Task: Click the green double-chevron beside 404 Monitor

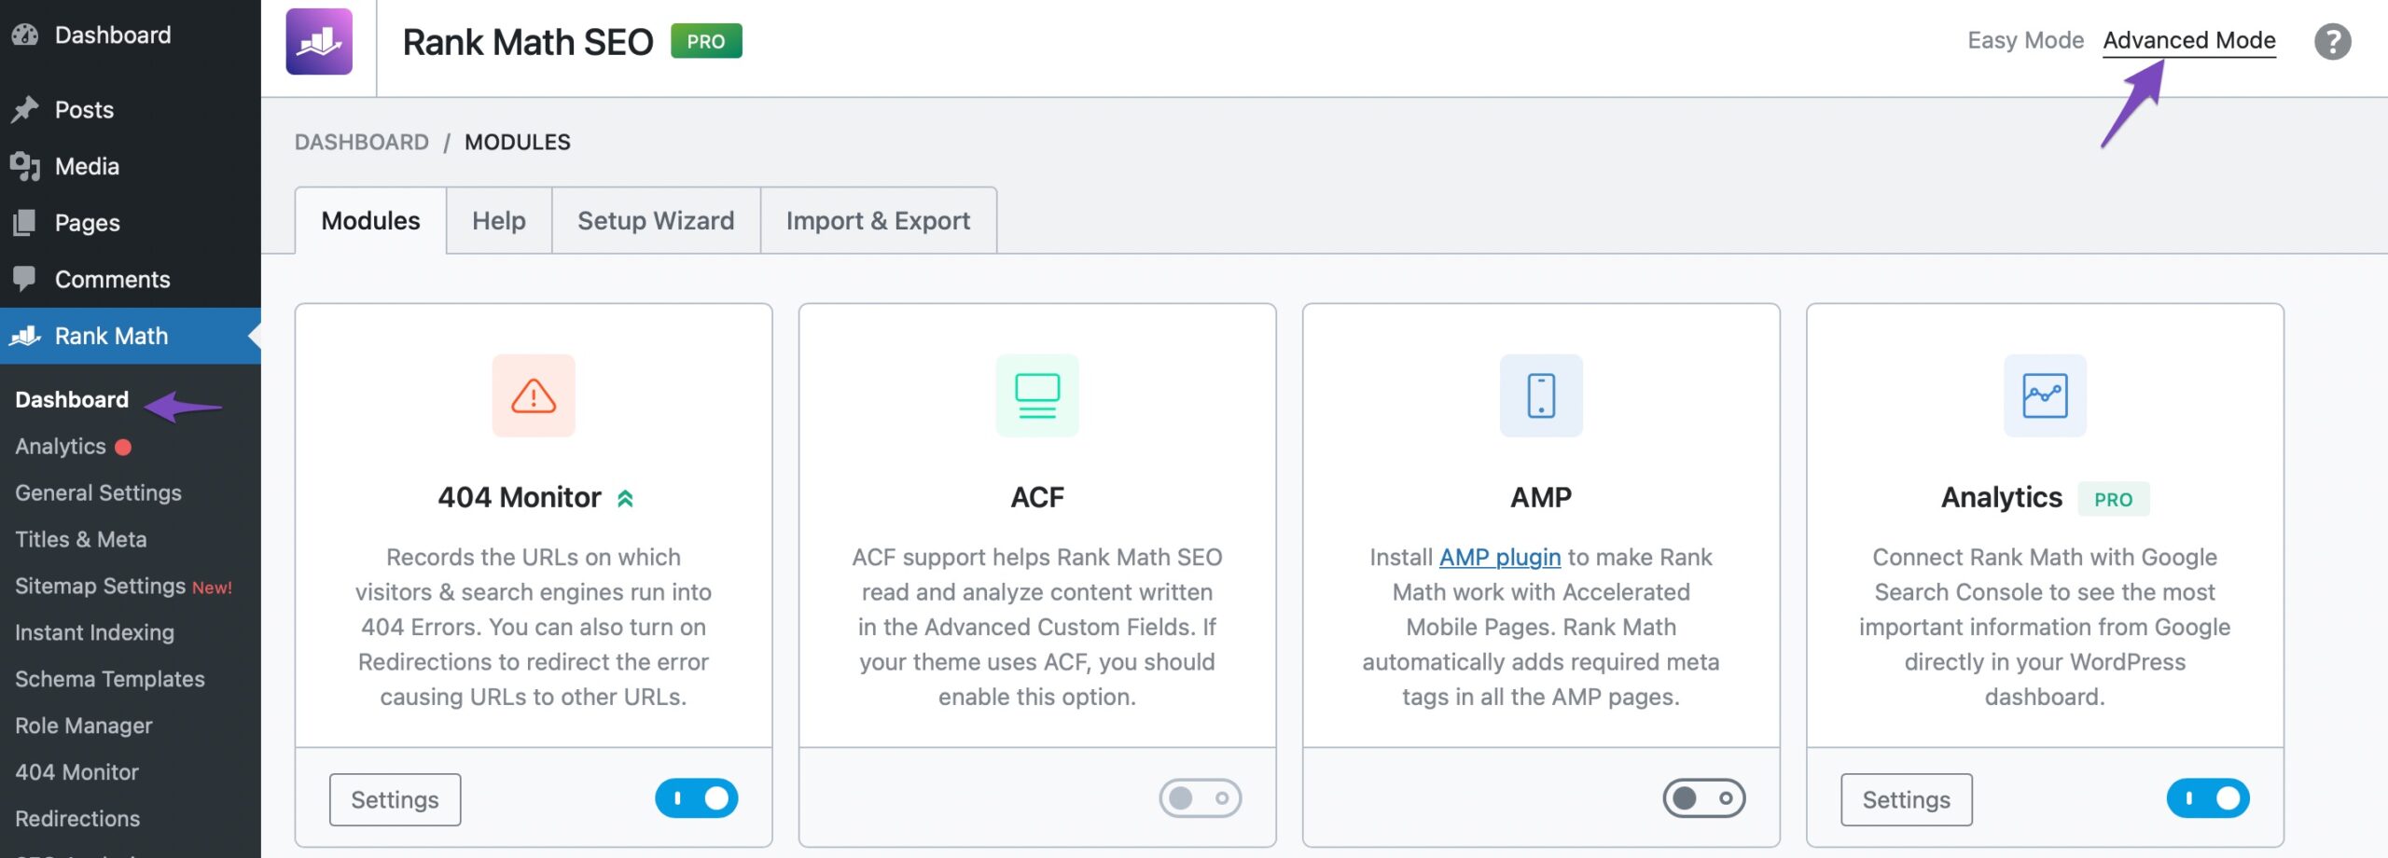Action: pyautogui.click(x=625, y=499)
